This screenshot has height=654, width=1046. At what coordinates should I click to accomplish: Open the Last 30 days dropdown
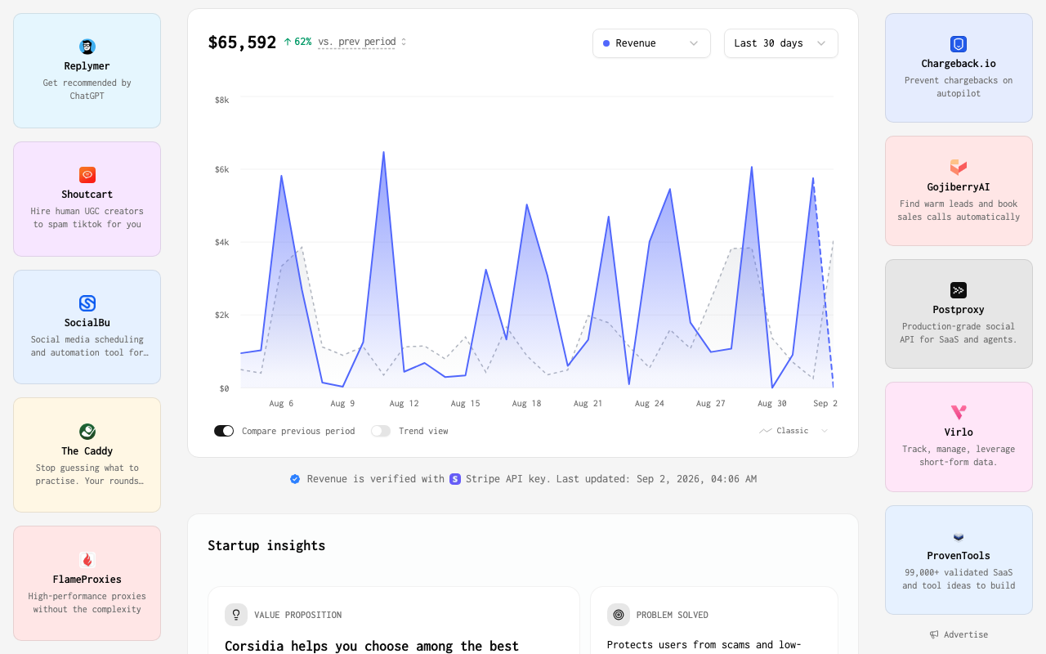781,43
